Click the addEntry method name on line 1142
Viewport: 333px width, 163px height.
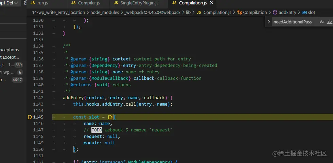pyautogui.click(x=73, y=98)
